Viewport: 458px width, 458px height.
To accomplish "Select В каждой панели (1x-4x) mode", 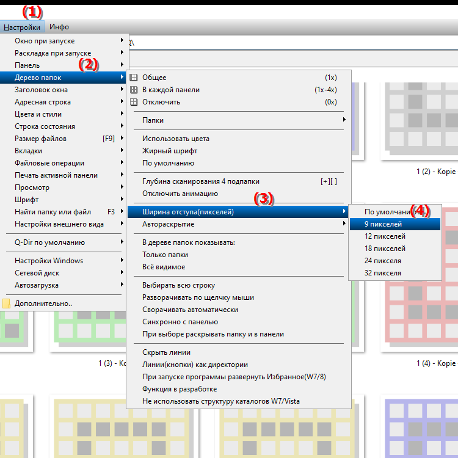I will click(239, 90).
